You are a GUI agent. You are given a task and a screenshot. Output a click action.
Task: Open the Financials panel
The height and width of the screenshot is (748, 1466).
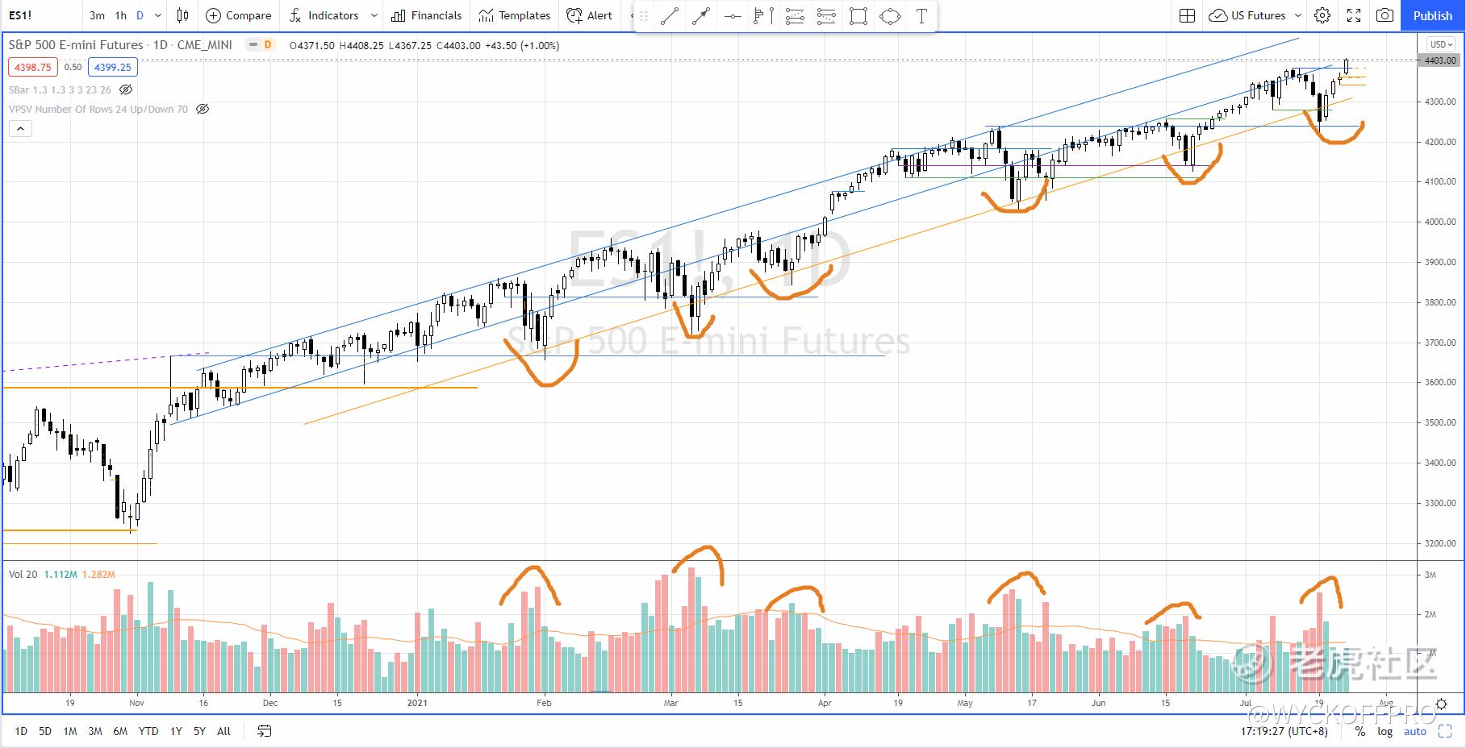click(427, 15)
